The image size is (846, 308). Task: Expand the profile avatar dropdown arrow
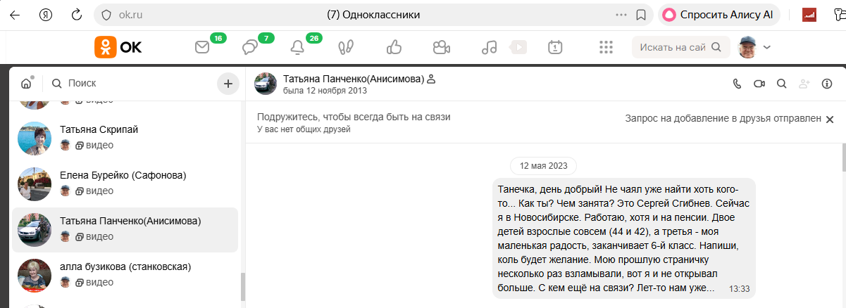point(767,47)
